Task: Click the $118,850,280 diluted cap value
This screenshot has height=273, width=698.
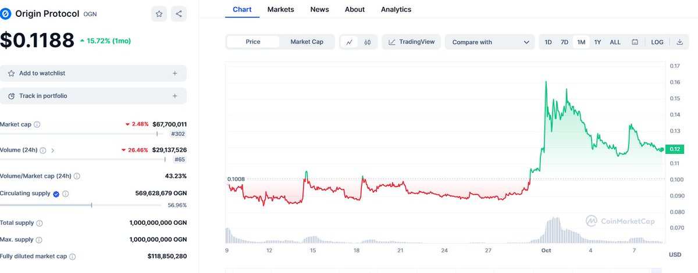Action: pos(168,256)
